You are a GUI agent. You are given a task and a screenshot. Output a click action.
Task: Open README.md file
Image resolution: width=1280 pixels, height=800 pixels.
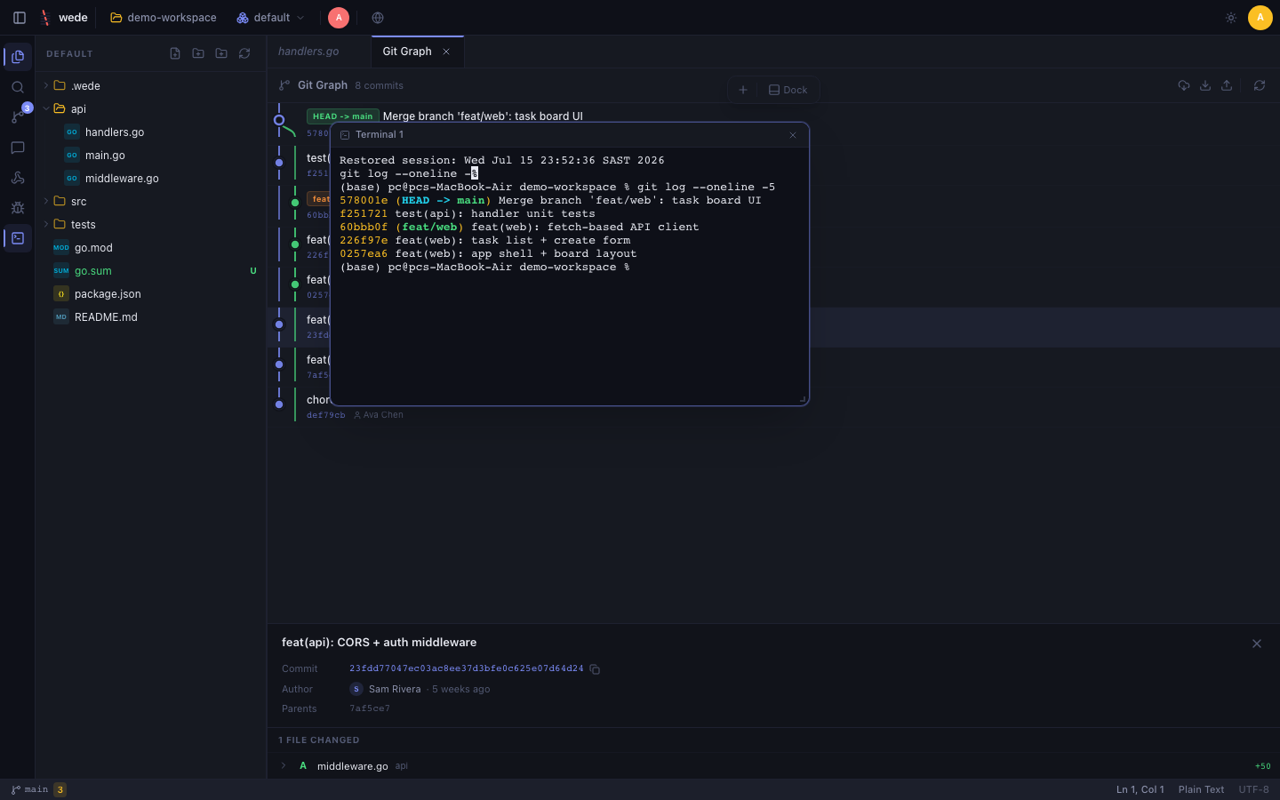click(151, 317)
